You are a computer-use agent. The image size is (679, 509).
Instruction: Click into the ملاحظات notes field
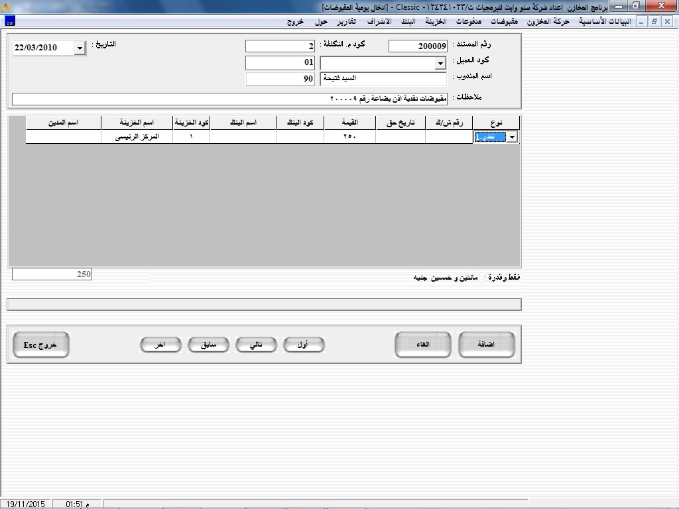(x=229, y=99)
